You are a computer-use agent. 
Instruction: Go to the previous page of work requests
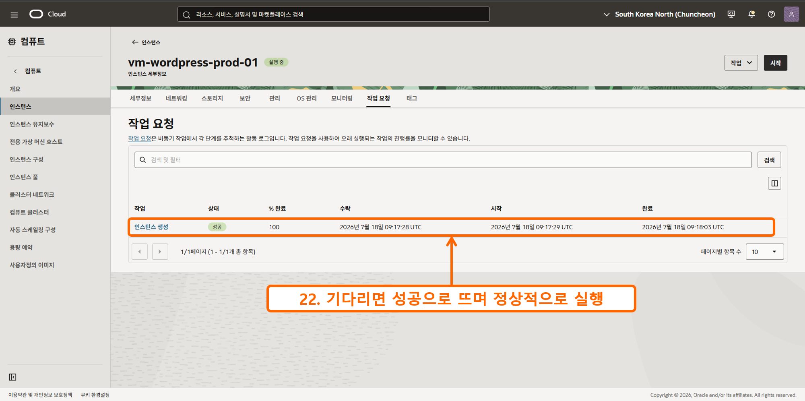click(x=140, y=252)
